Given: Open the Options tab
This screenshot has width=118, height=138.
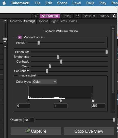Looking at the screenshot, I should pos(43,21).
